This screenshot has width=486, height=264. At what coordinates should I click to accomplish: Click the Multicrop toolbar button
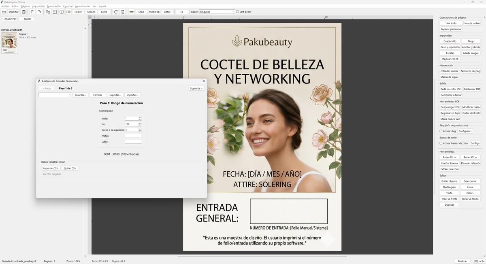pos(154,12)
